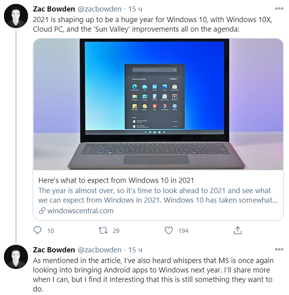Open Zac Bowden's avatar on second tweet
The image size is (289, 295).
click(x=16, y=257)
